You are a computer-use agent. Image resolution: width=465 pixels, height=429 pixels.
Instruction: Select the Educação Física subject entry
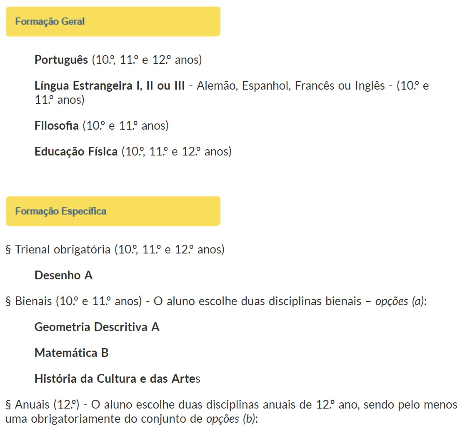[x=76, y=152]
